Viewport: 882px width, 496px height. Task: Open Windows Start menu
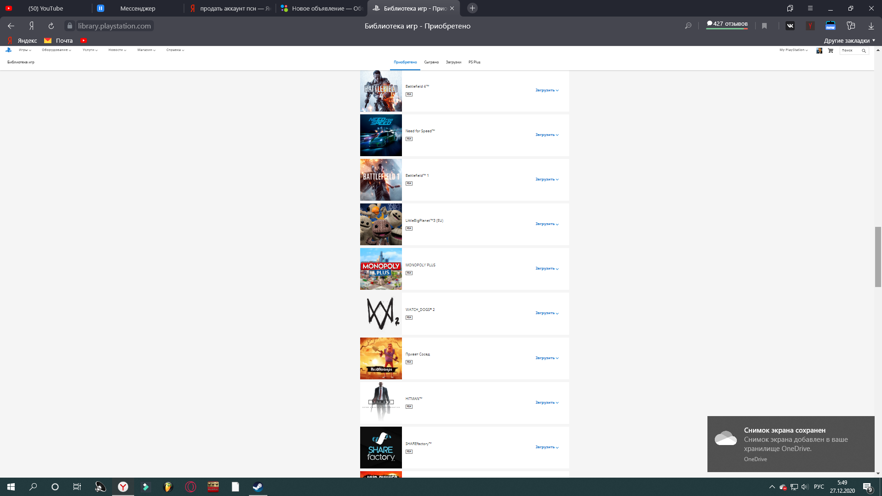11,487
